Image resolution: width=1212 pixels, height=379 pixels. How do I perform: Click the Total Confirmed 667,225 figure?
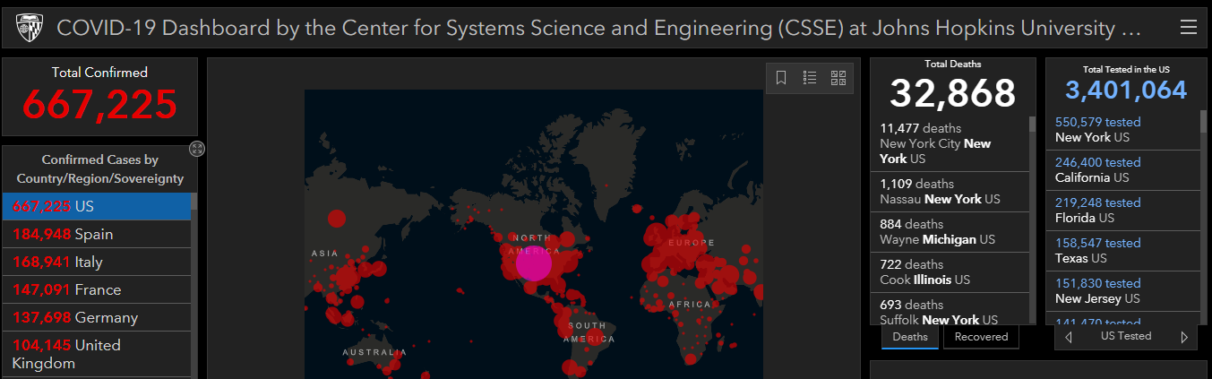point(99,104)
